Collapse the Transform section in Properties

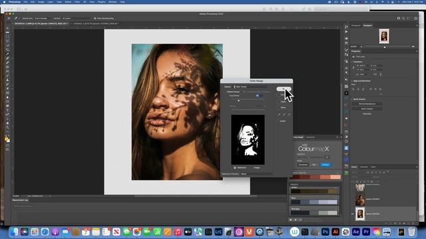(x=352, y=62)
